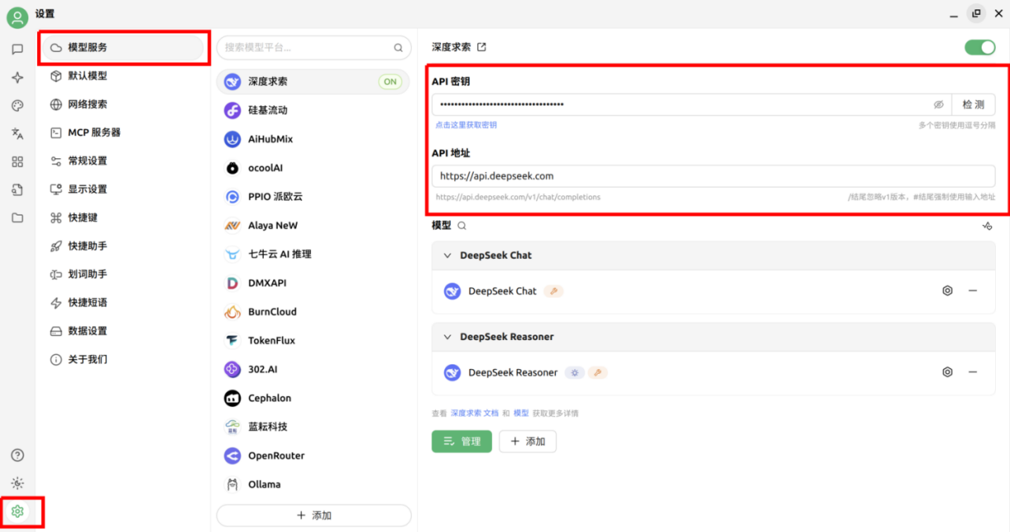This screenshot has height=532, width=1010.
Task: Open the files folder sidebar icon
Action: click(x=17, y=218)
